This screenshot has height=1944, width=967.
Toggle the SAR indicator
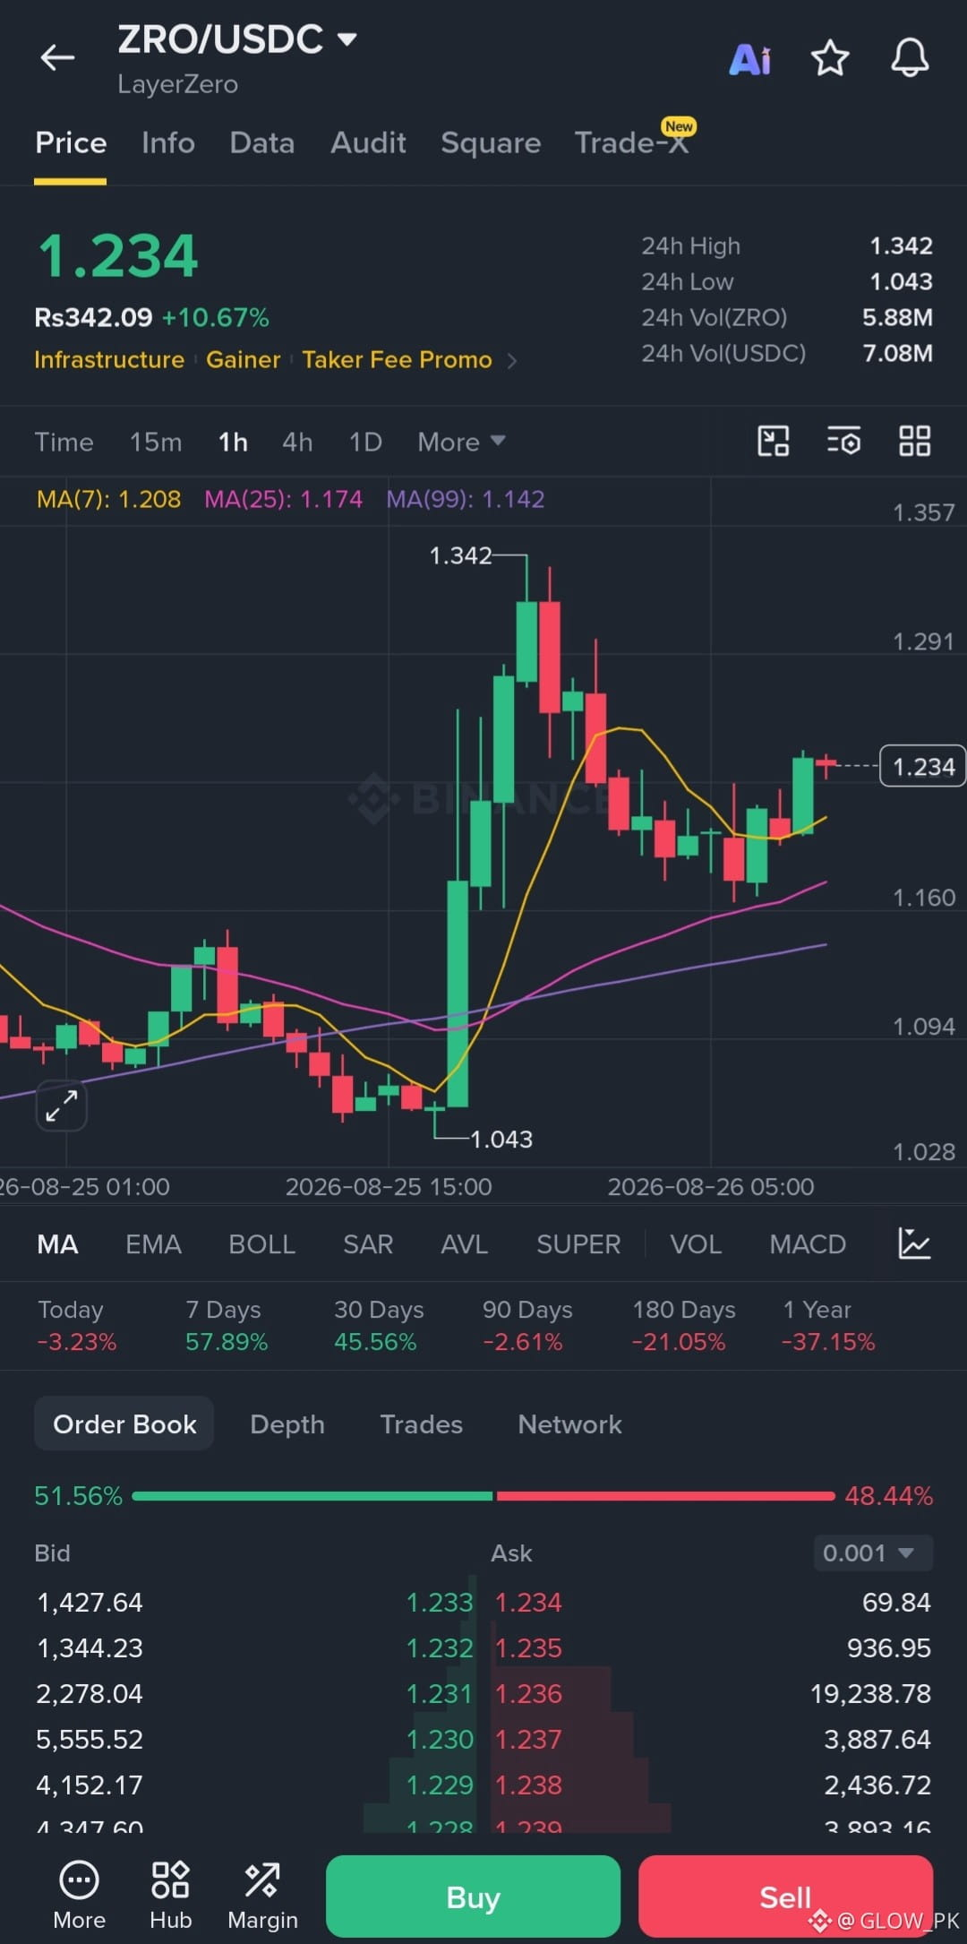[368, 1243]
